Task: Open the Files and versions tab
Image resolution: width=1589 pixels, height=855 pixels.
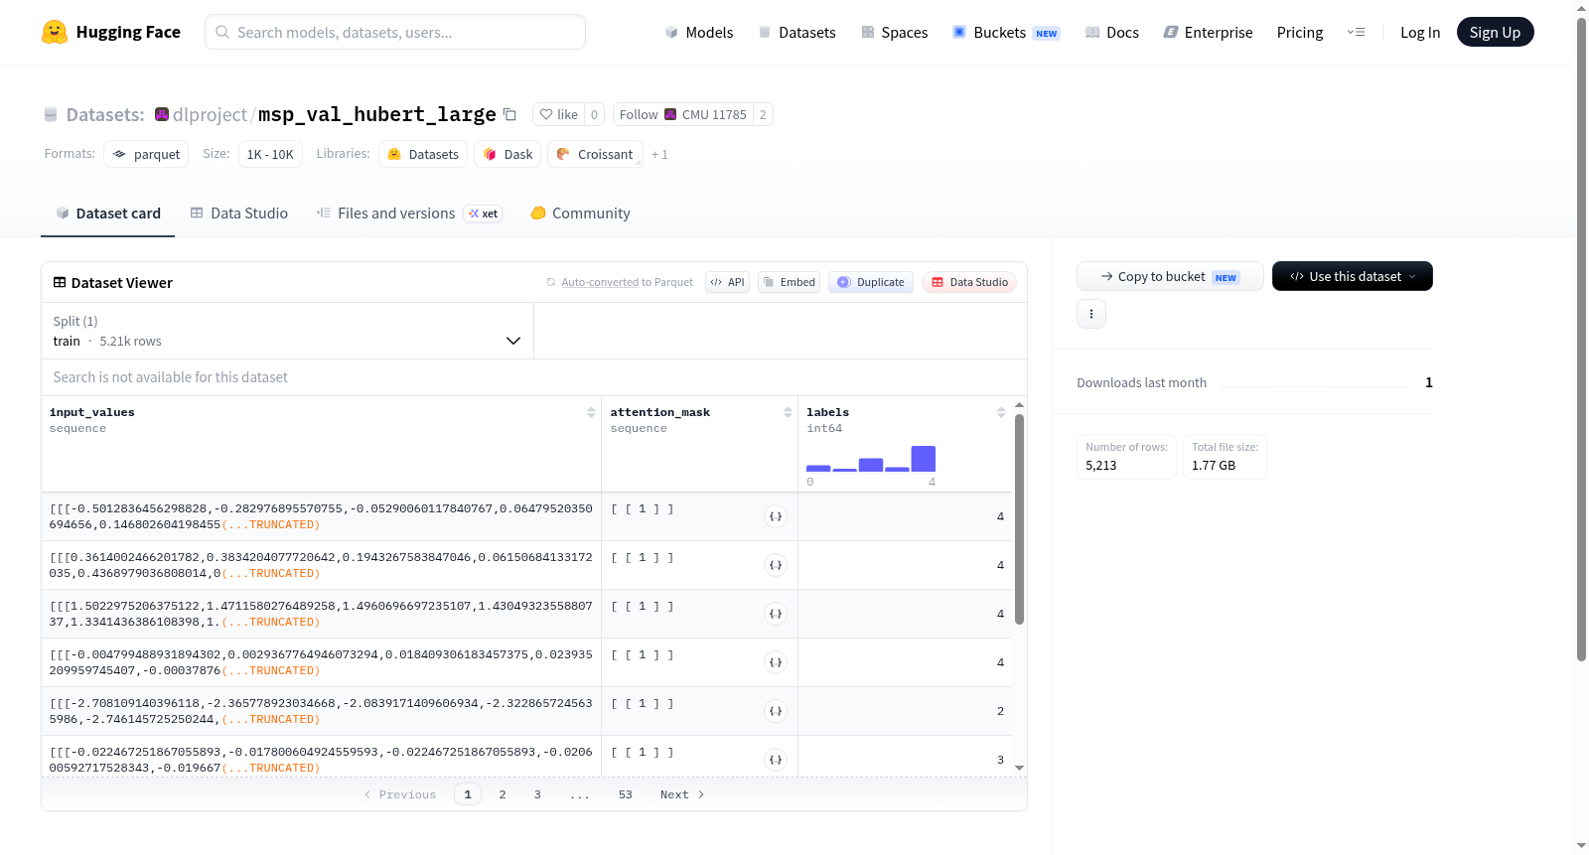Action: pos(409,213)
